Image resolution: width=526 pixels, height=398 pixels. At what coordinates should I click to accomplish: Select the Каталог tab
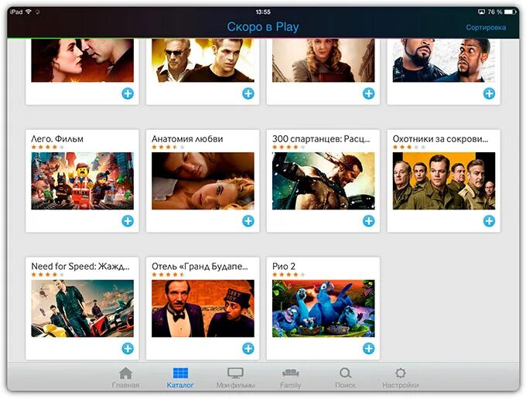pyautogui.click(x=180, y=378)
